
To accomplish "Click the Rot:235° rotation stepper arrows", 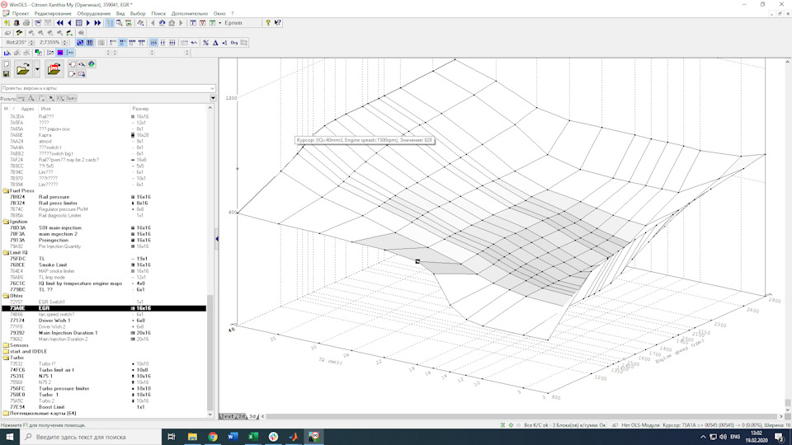I will [x=31, y=43].
